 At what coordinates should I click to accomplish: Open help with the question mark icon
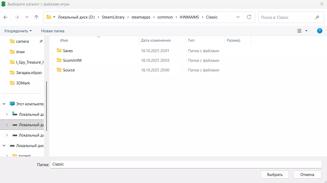pos(319,31)
